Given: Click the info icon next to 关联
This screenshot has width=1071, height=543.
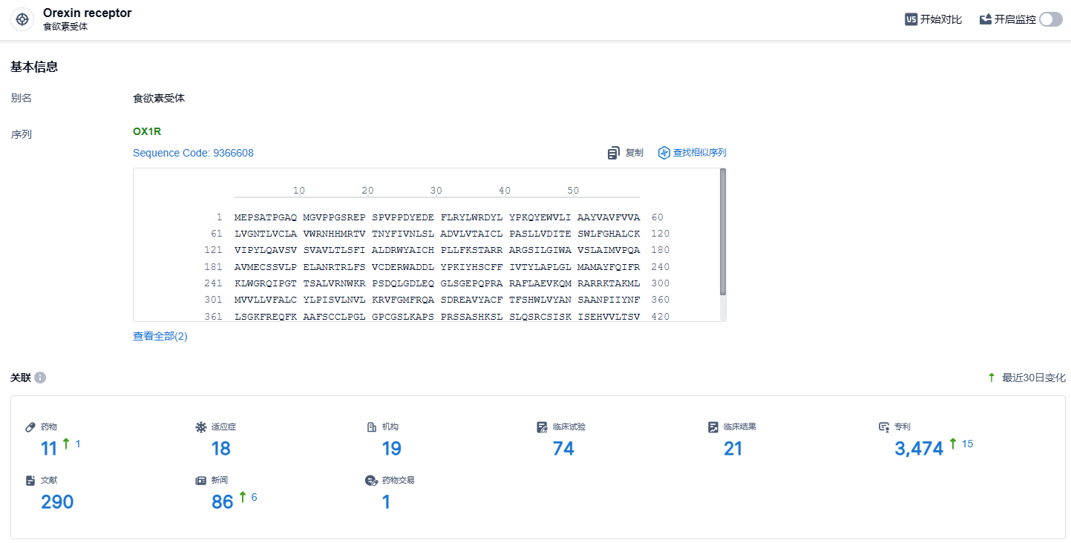Looking at the screenshot, I should pyautogui.click(x=40, y=378).
